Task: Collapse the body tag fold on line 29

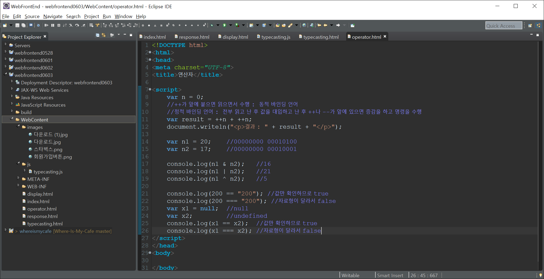Action: pyautogui.click(x=150, y=253)
